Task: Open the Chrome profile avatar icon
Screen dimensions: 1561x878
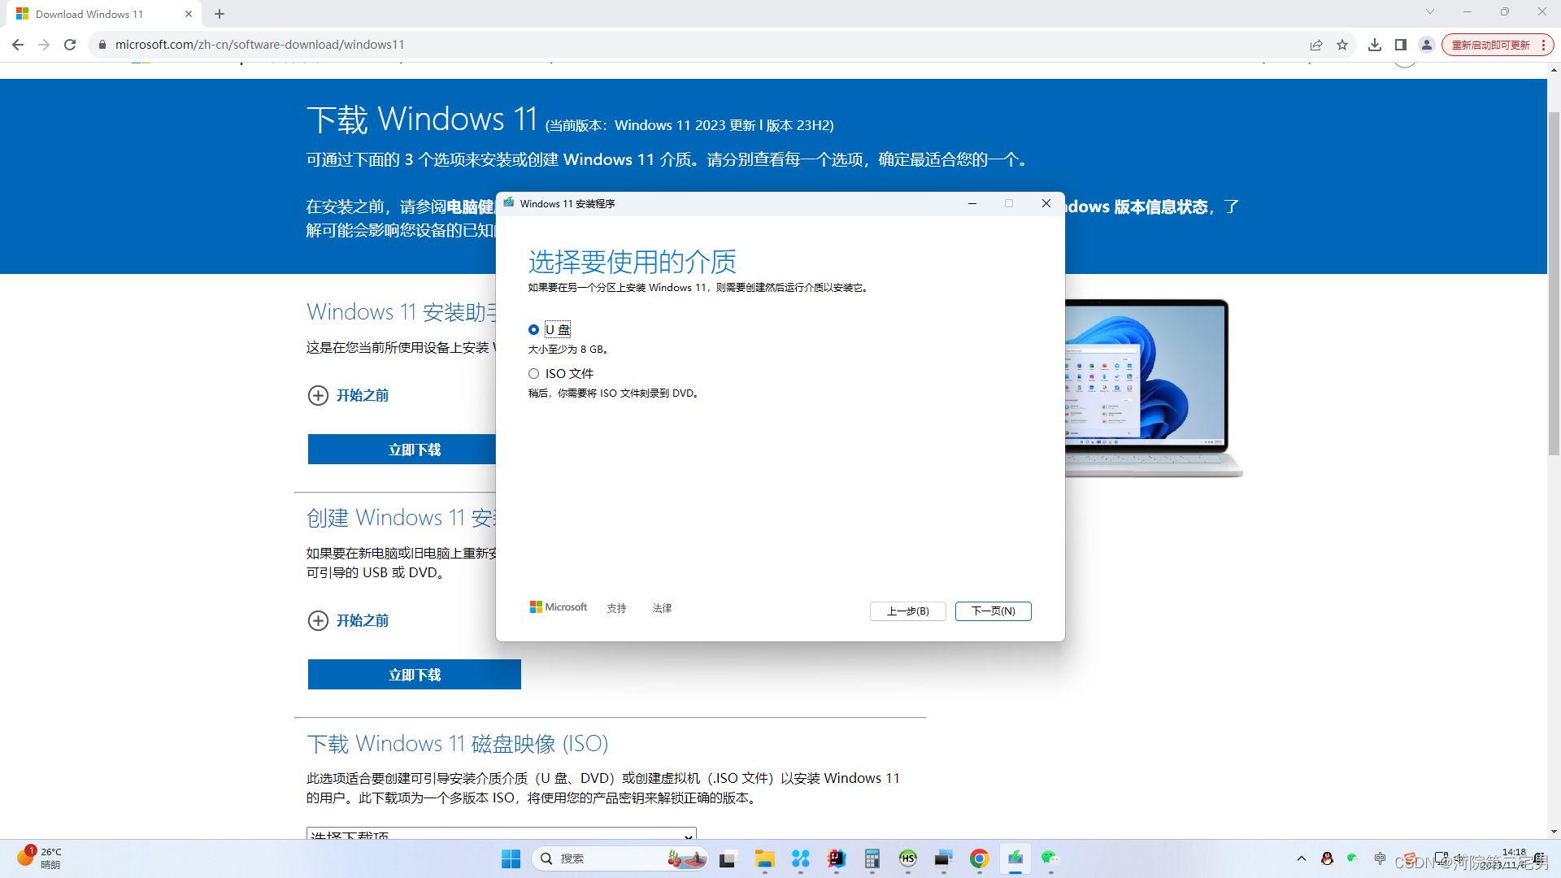Action: pyautogui.click(x=1426, y=45)
